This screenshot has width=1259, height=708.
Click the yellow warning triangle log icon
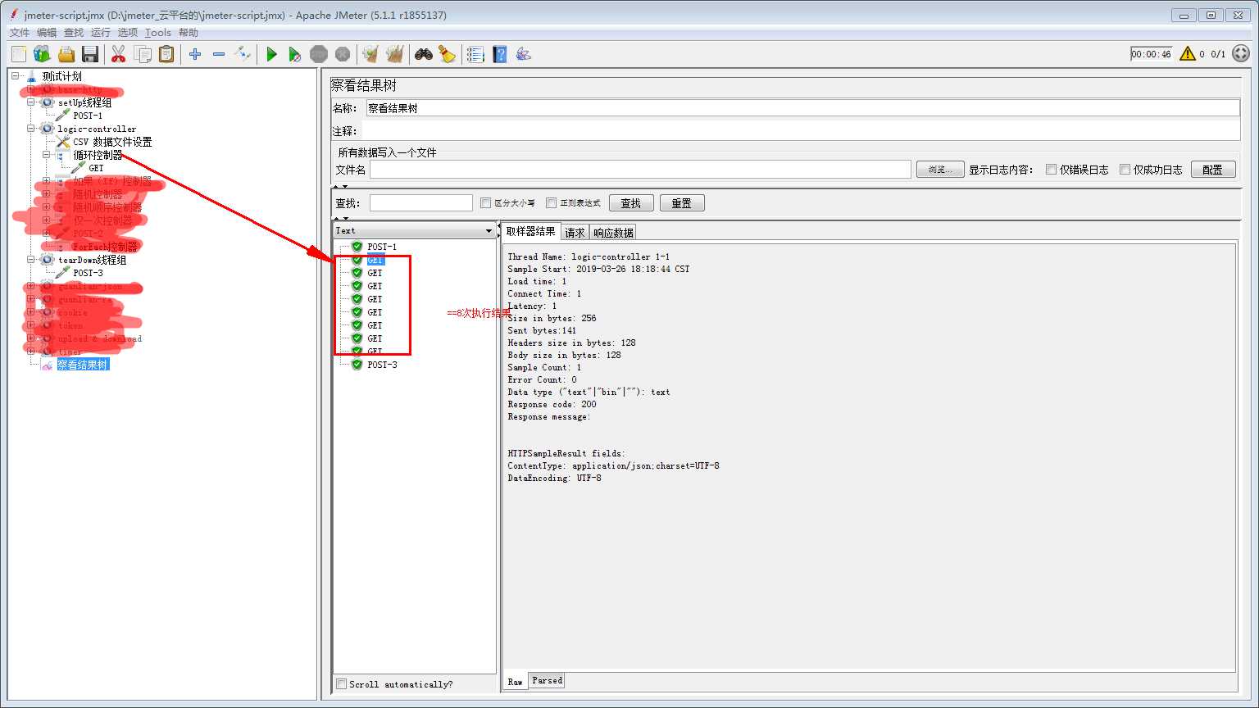coord(1188,54)
